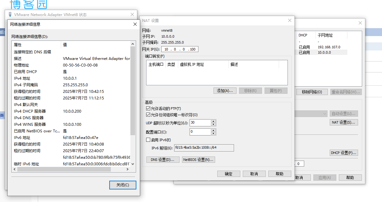The width and height of the screenshot is (382, 202).
Task: Open DNS 设置(D)... dialog
Action: click(162, 160)
